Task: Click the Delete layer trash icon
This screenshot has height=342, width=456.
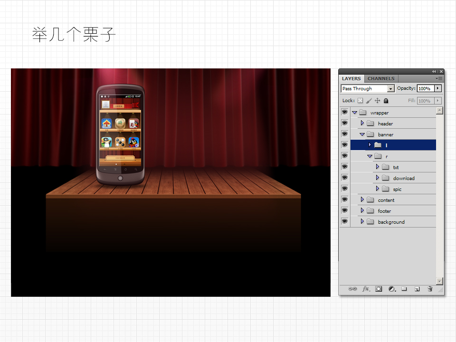Action: pos(430,289)
